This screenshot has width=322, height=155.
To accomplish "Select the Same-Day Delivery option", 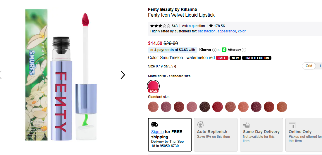I will click(261, 134).
